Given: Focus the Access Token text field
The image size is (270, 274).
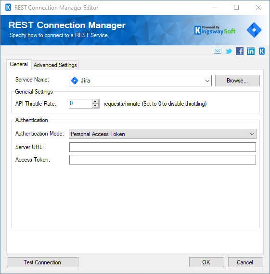Looking at the screenshot, I should click(163, 160).
